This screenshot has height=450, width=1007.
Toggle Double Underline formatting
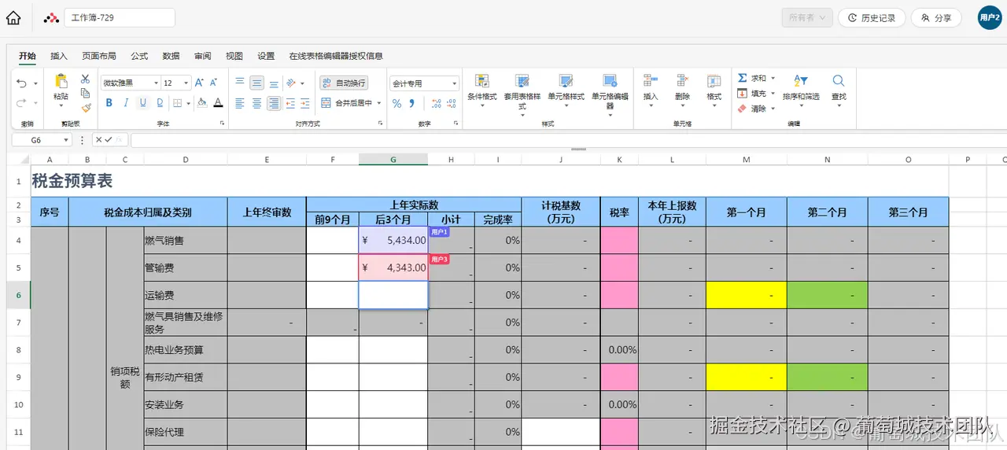coord(160,103)
